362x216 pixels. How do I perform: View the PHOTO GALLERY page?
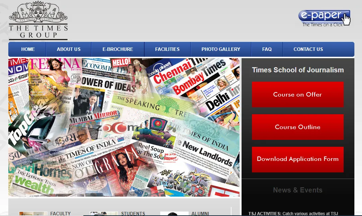221,49
